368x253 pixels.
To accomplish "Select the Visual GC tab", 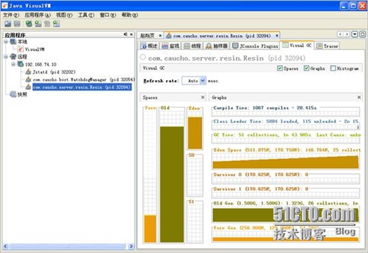I will coord(297,45).
